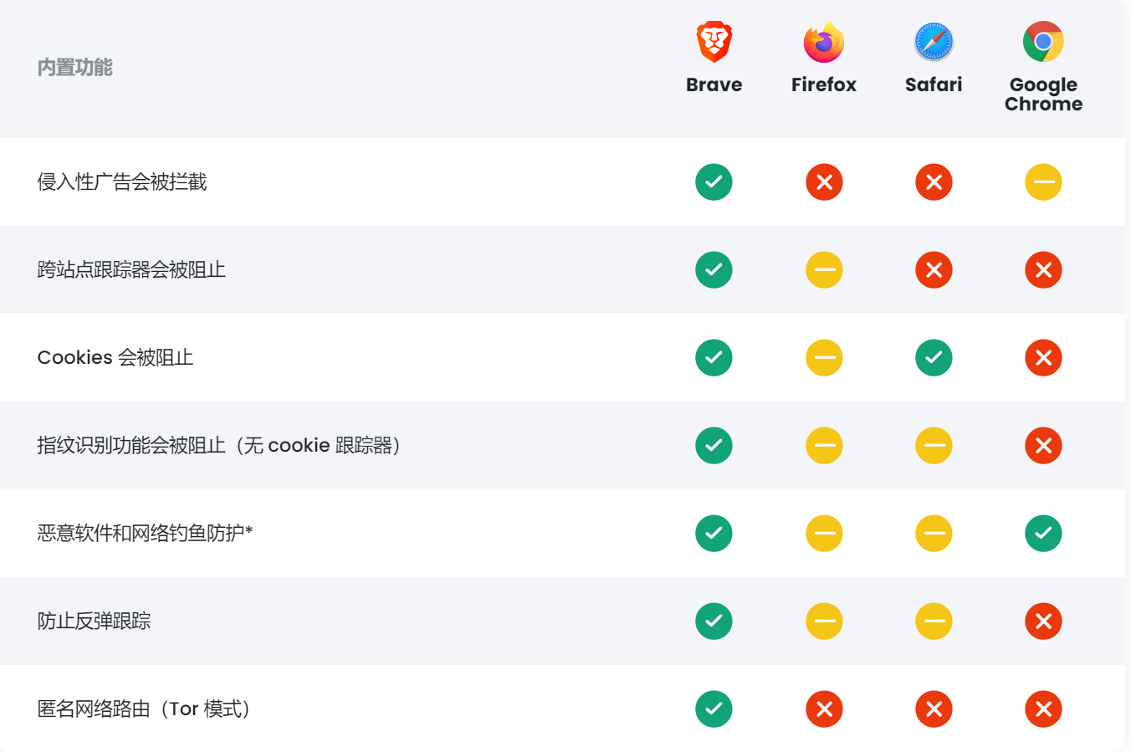1131x752 pixels.
Task: Click the Brave lion logo icon
Action: [714, 42]
